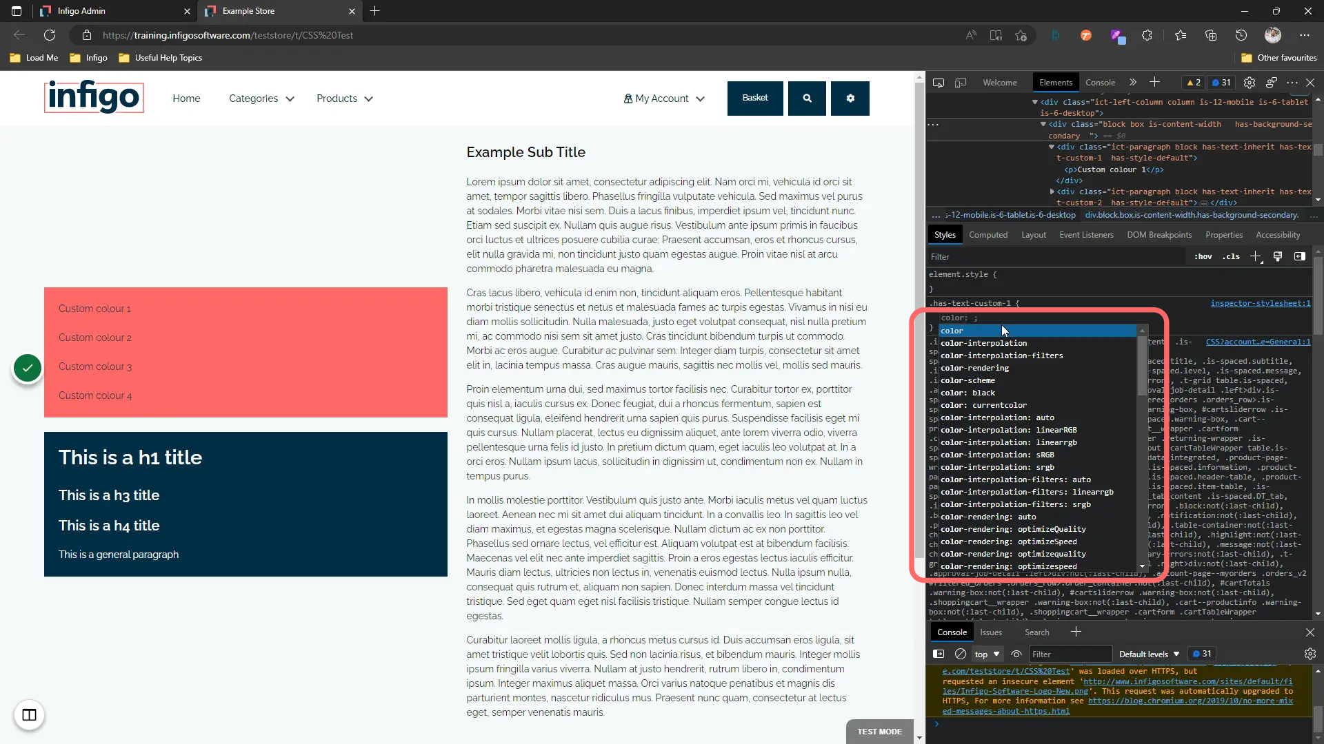The width and height of the screenshot is (1324, 744).
Task: Open the inspector-stylesheet:1 link
Action: [x=1260, y=303]
